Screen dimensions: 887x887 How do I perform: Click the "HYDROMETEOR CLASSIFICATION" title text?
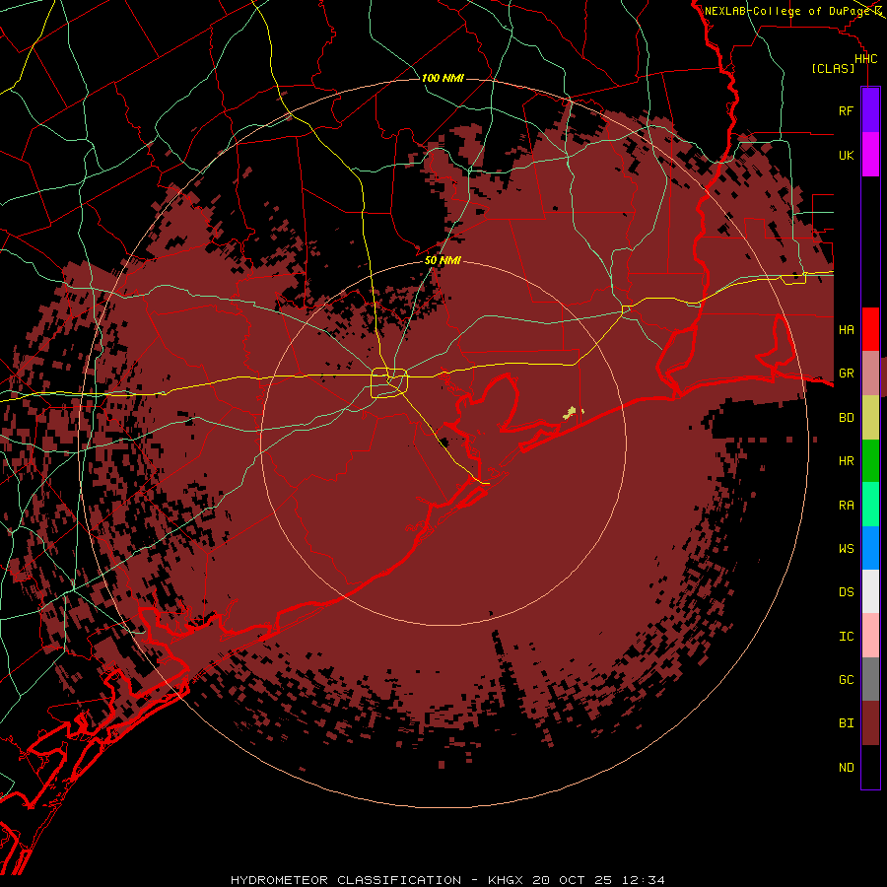[346, 880]
